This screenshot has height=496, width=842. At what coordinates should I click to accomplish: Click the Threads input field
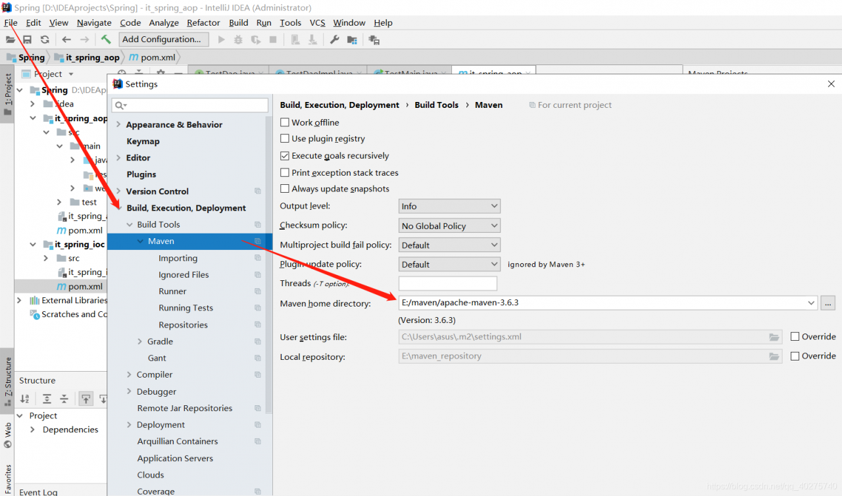coord(447,284)
